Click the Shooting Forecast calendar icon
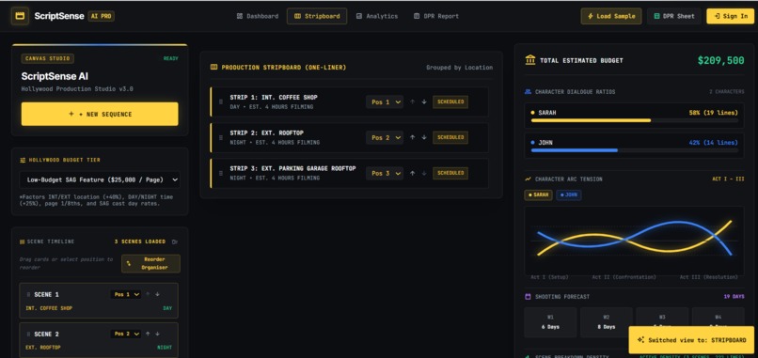This screenshot has width=758, height=358. point(528,297)
